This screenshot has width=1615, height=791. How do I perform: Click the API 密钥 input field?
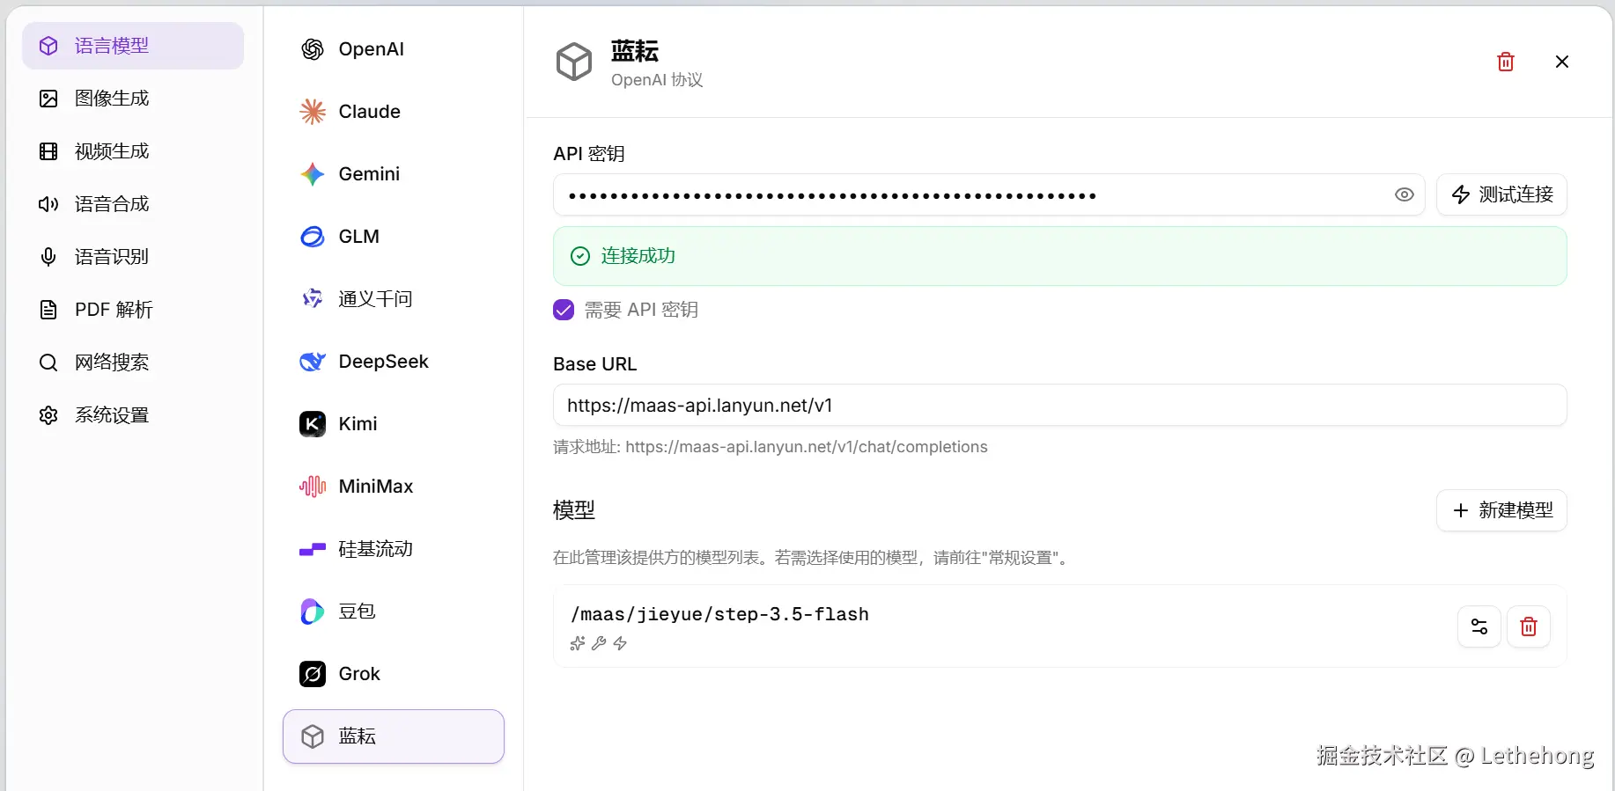point(989,194)
